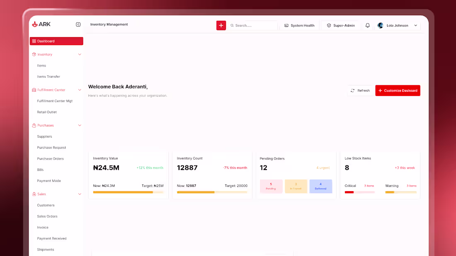The image size is (456, 256).
Task: Click Super-Admin role button
Action: tap(341, 26)
